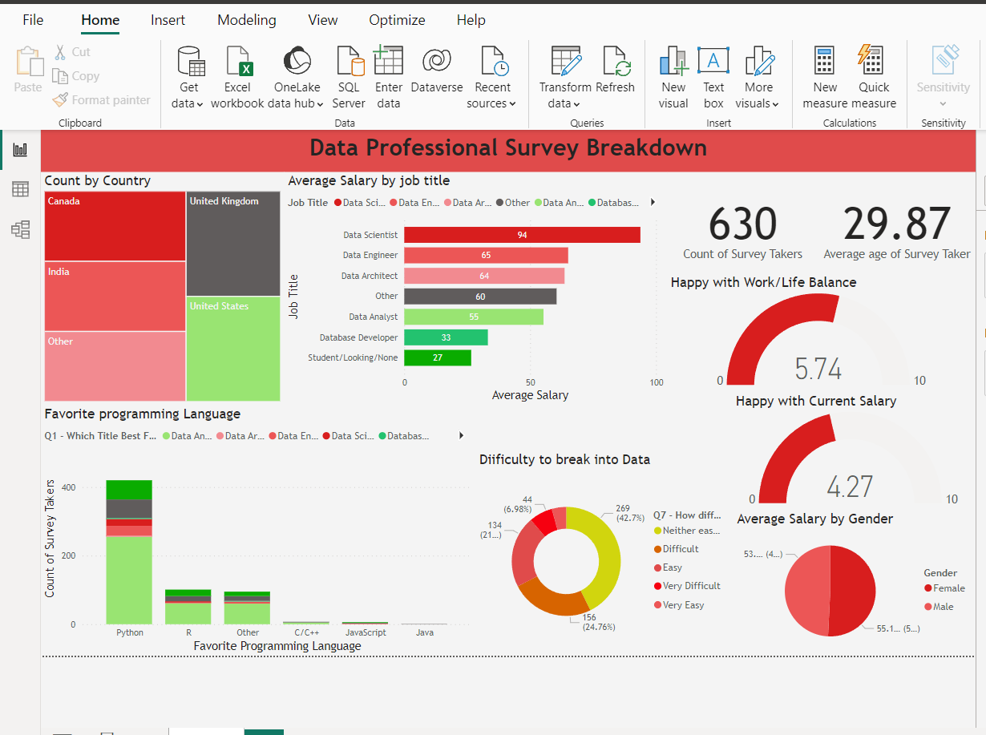
Task: Open Model view from left sidebar
Action: [x=20, y=229]
